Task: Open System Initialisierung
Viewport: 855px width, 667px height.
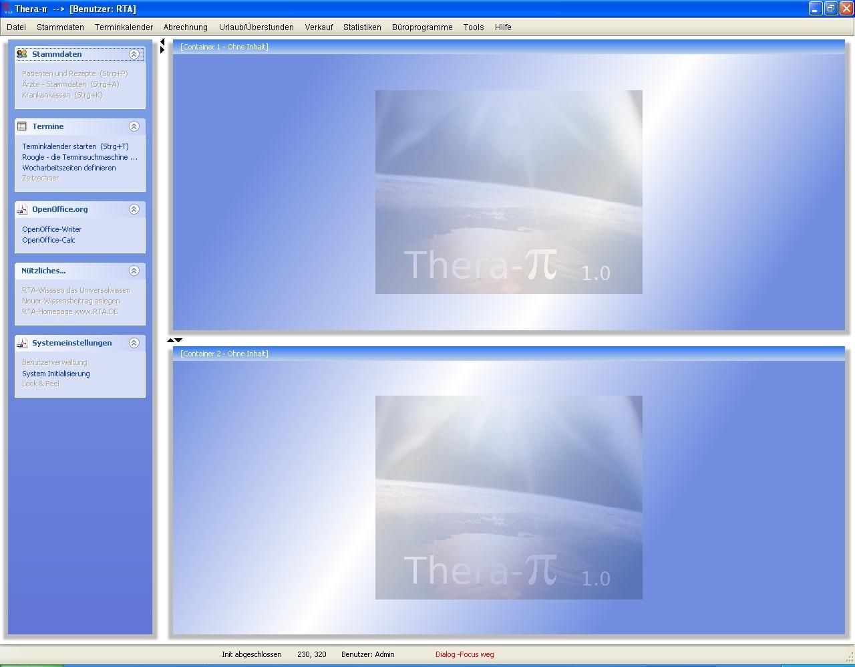Action: click(x=56, y=374)
